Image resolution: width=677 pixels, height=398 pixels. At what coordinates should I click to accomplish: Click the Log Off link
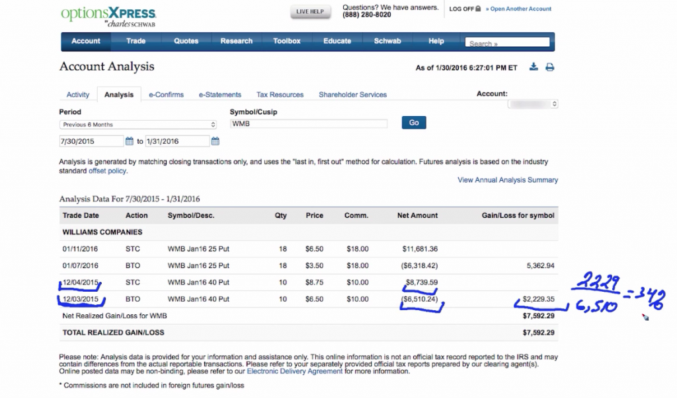pyautogui.click(x=461, y=9)
